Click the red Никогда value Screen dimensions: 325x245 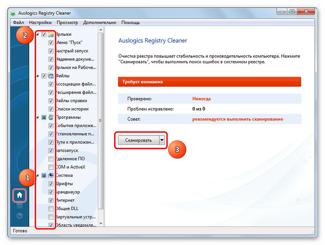pyautogui.click(x=201, y=99)
